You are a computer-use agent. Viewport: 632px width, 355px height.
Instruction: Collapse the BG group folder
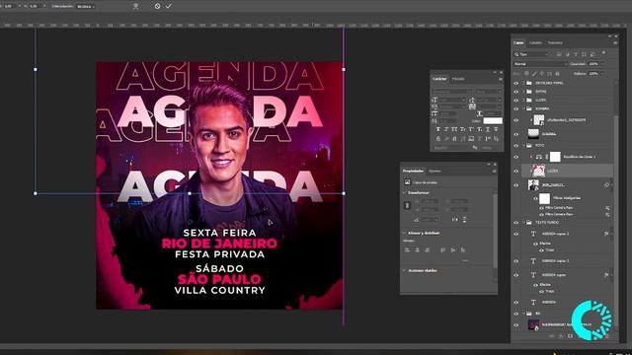[524, 314]
